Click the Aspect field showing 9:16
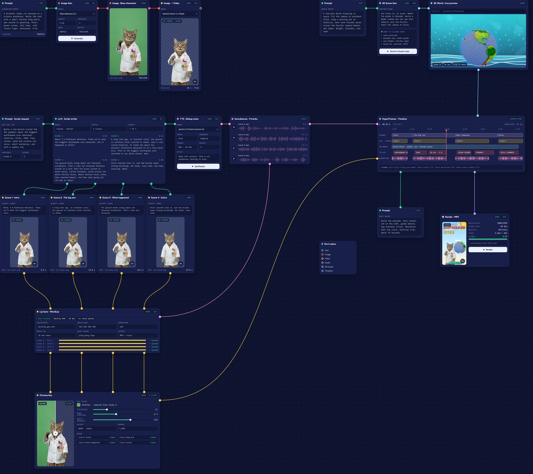Screen dimensions: 533x474 [x=67, y=23]
